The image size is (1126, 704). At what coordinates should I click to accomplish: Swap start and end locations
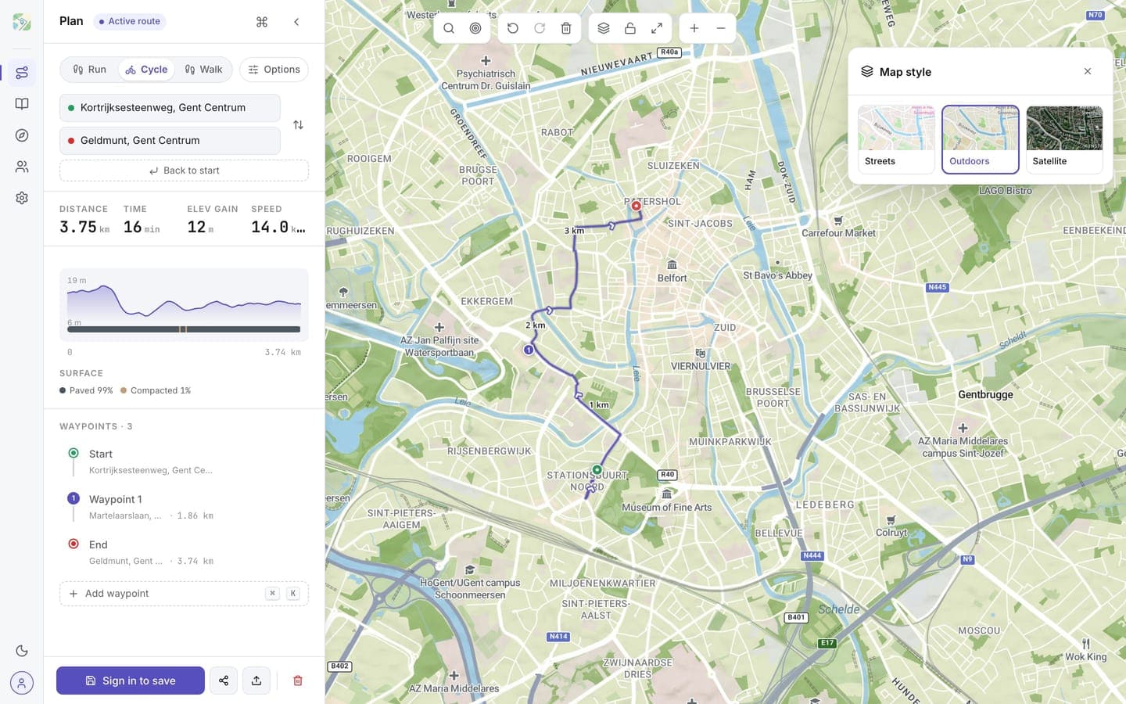pyautogui.click(x=298, y=124)
